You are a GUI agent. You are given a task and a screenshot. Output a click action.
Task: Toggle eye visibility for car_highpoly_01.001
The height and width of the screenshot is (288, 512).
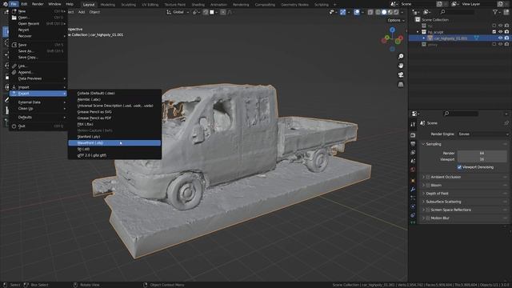click(x=500, y=38)
